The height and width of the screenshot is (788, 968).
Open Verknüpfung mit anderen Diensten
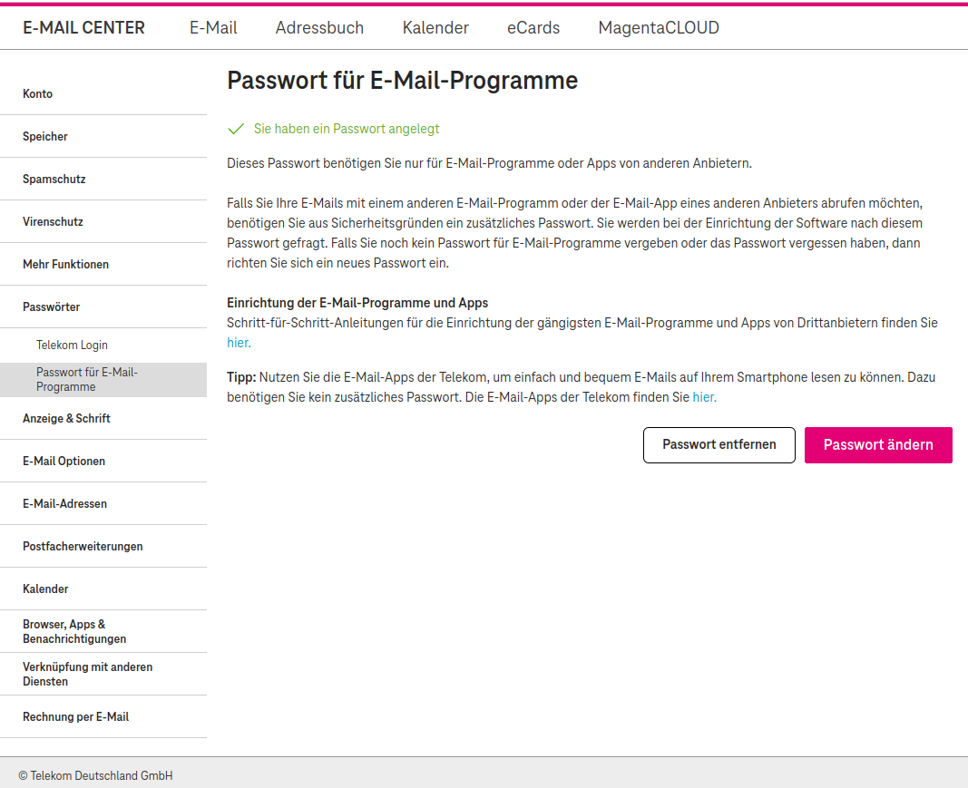point(103,674)
